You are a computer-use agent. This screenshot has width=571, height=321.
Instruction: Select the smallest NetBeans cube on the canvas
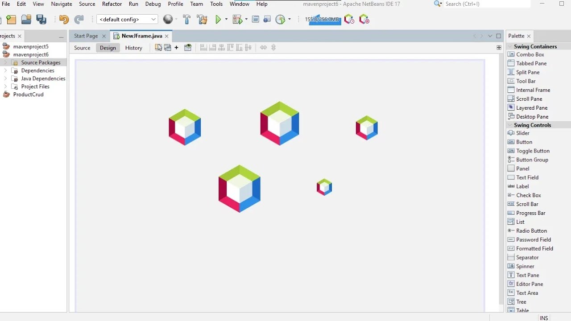click(x=324, y=187)
